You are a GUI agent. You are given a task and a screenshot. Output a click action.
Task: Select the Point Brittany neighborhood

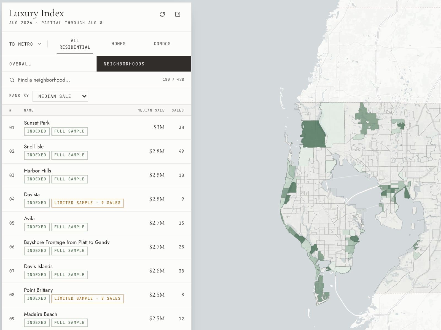point(96,295)
